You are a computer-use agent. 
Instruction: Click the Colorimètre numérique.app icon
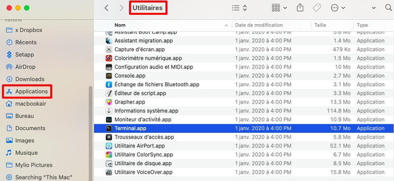[x=109, y=58]
